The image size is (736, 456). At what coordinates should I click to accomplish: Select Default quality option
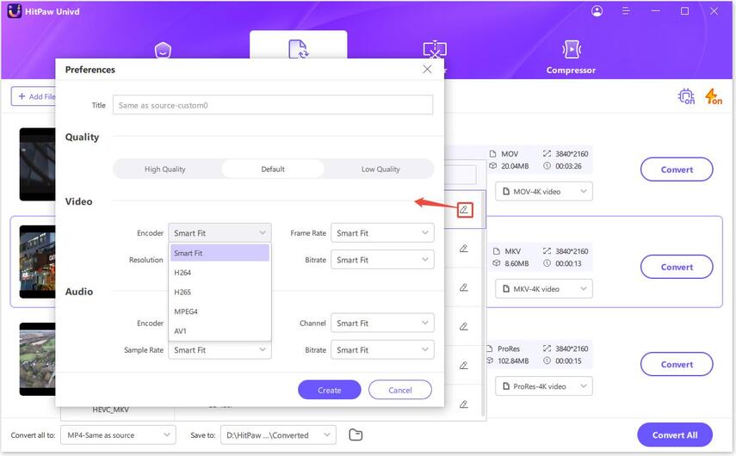273,169
